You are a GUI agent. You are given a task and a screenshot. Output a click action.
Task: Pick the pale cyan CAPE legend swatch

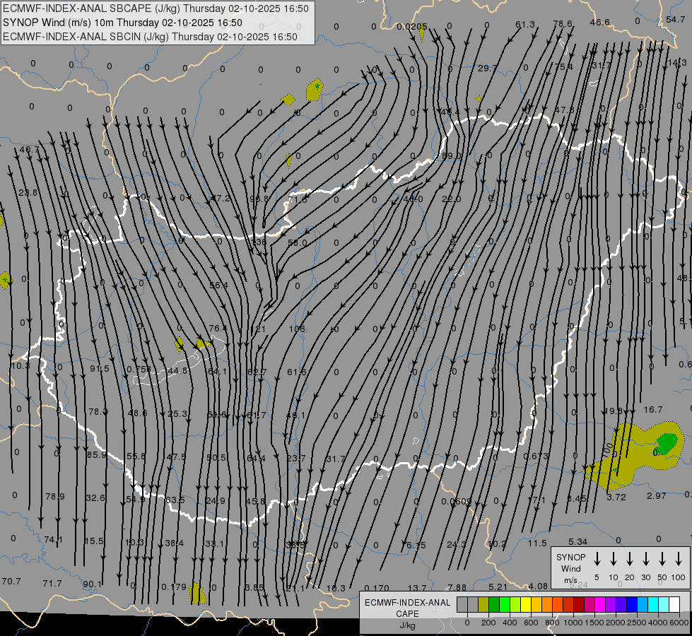663,605
